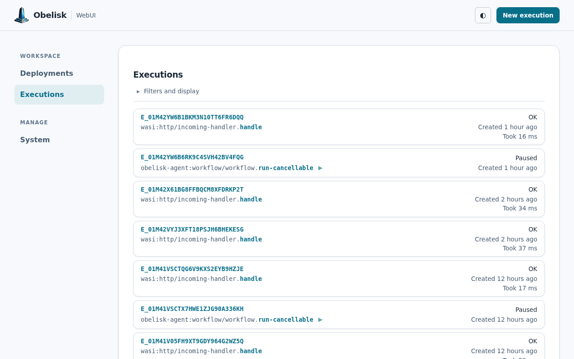Screen dimensions: 574x359
Task: Click Paused status of E_01M41VSCTX7HWE1ZJG90A336KH
Action: tap(526, 310)
